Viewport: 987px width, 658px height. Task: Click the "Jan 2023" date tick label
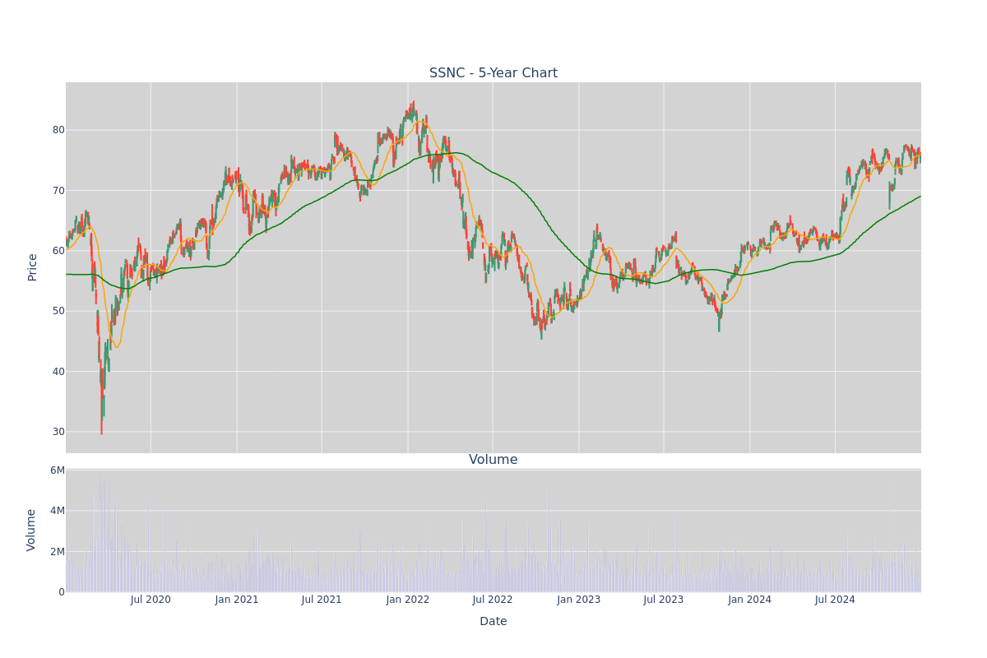tap(579, 600)
